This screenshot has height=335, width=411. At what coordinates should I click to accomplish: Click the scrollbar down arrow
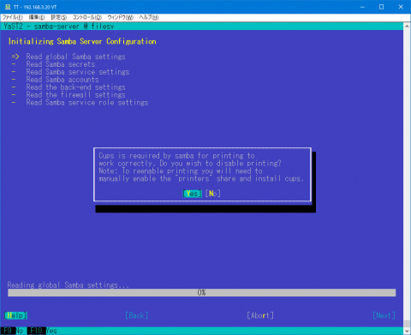coord(407,331)
